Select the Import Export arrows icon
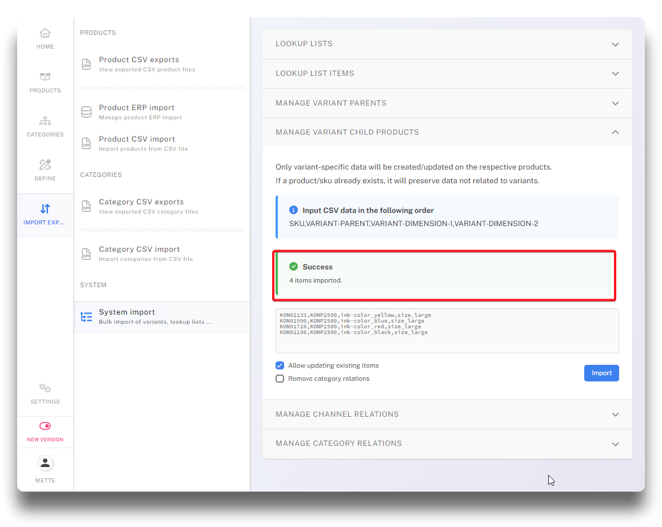The image size is (662, 527). coord(45,209)
